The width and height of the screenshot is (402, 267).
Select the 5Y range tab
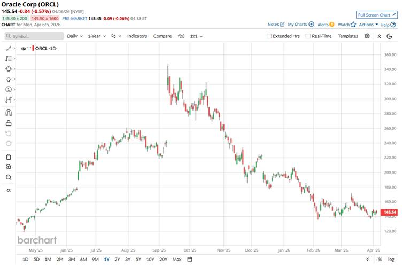(138, 260)
